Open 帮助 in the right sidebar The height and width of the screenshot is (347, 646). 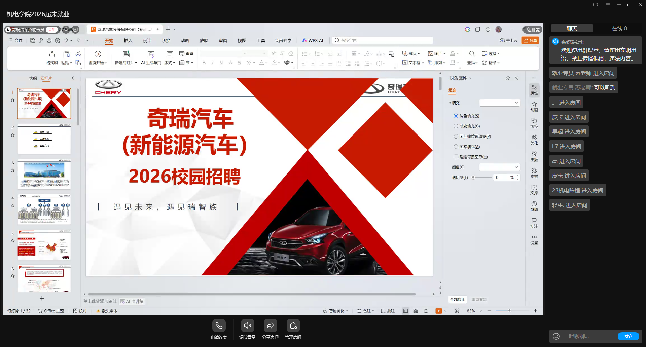pos(534,206)
